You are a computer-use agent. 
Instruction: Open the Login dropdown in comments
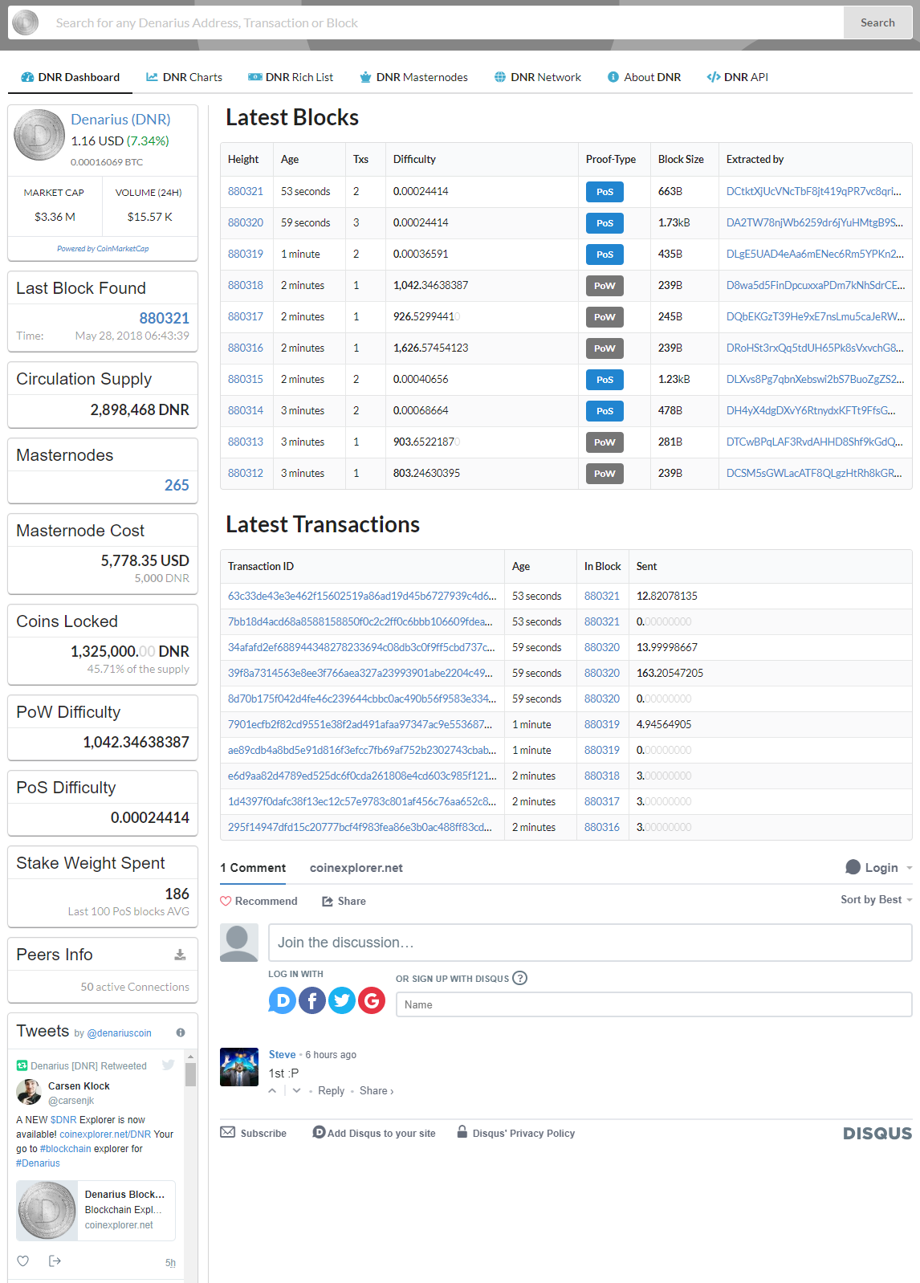(x=879, y=868)
